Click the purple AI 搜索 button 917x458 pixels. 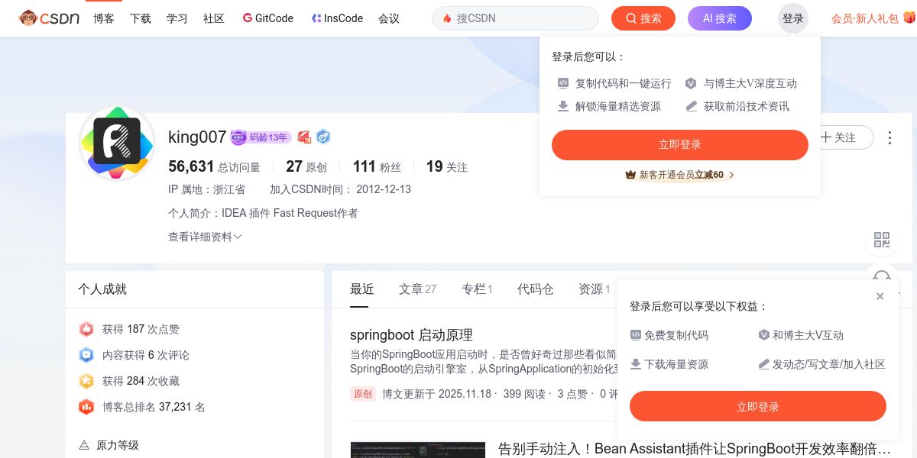pos(720,18)
